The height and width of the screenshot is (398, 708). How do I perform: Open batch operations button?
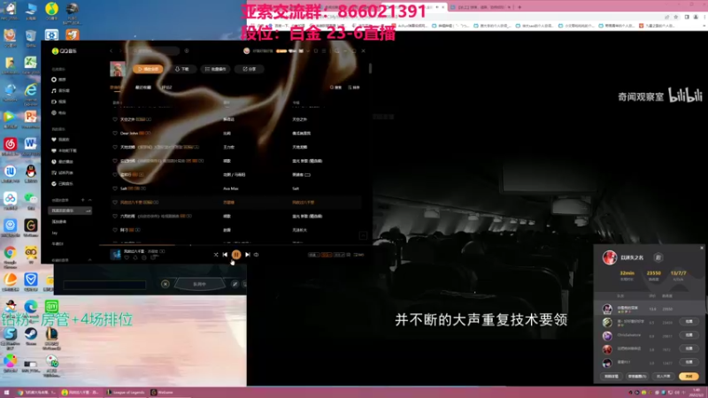point(215,69)
